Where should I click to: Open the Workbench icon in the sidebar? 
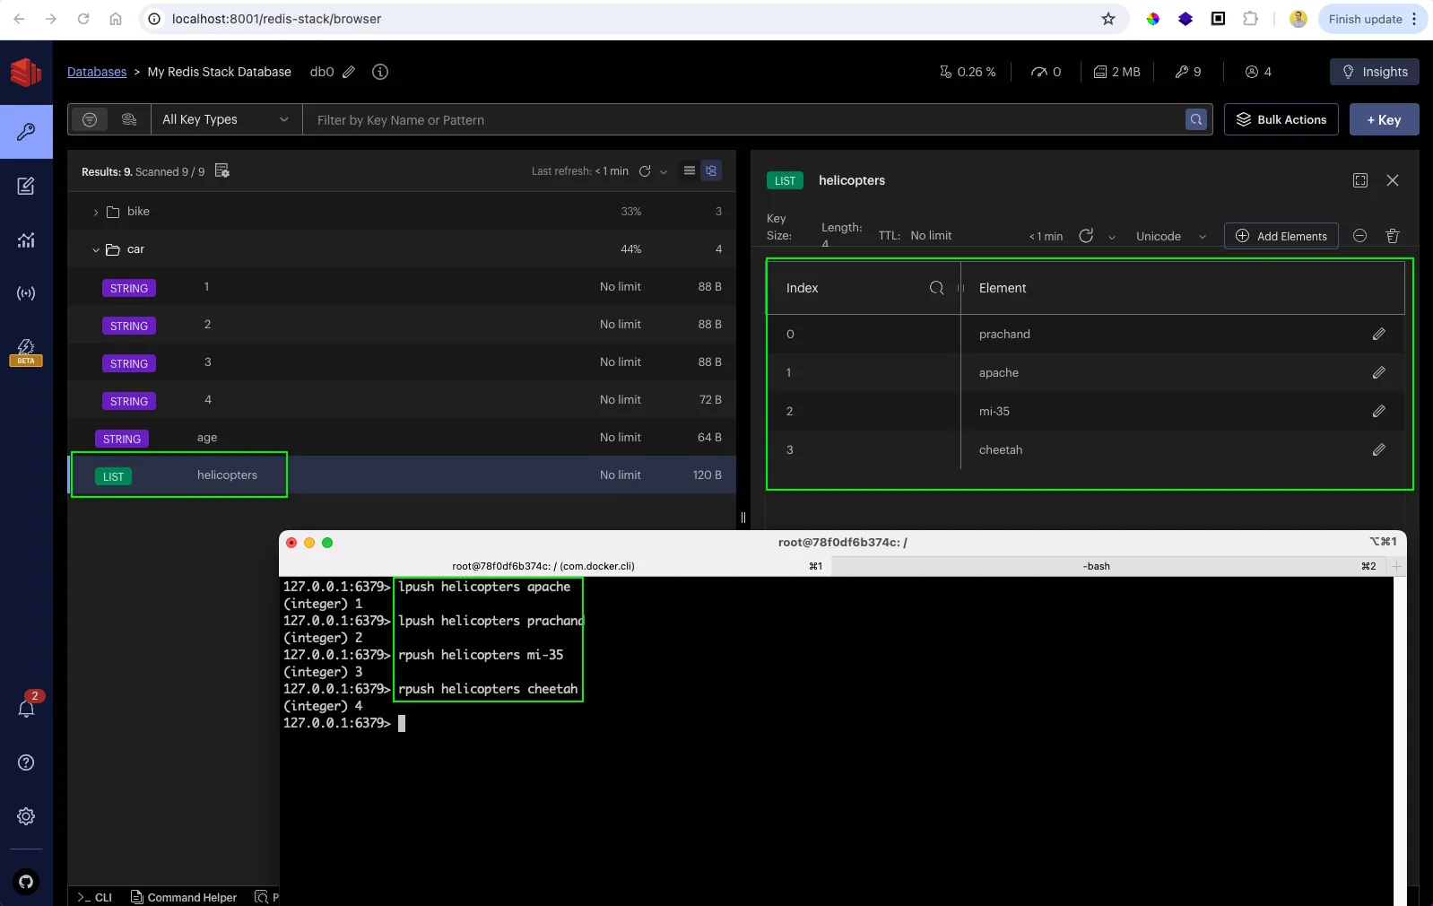[26, 186]
